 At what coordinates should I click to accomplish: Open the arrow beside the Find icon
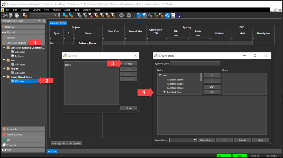tap(28, 16)
